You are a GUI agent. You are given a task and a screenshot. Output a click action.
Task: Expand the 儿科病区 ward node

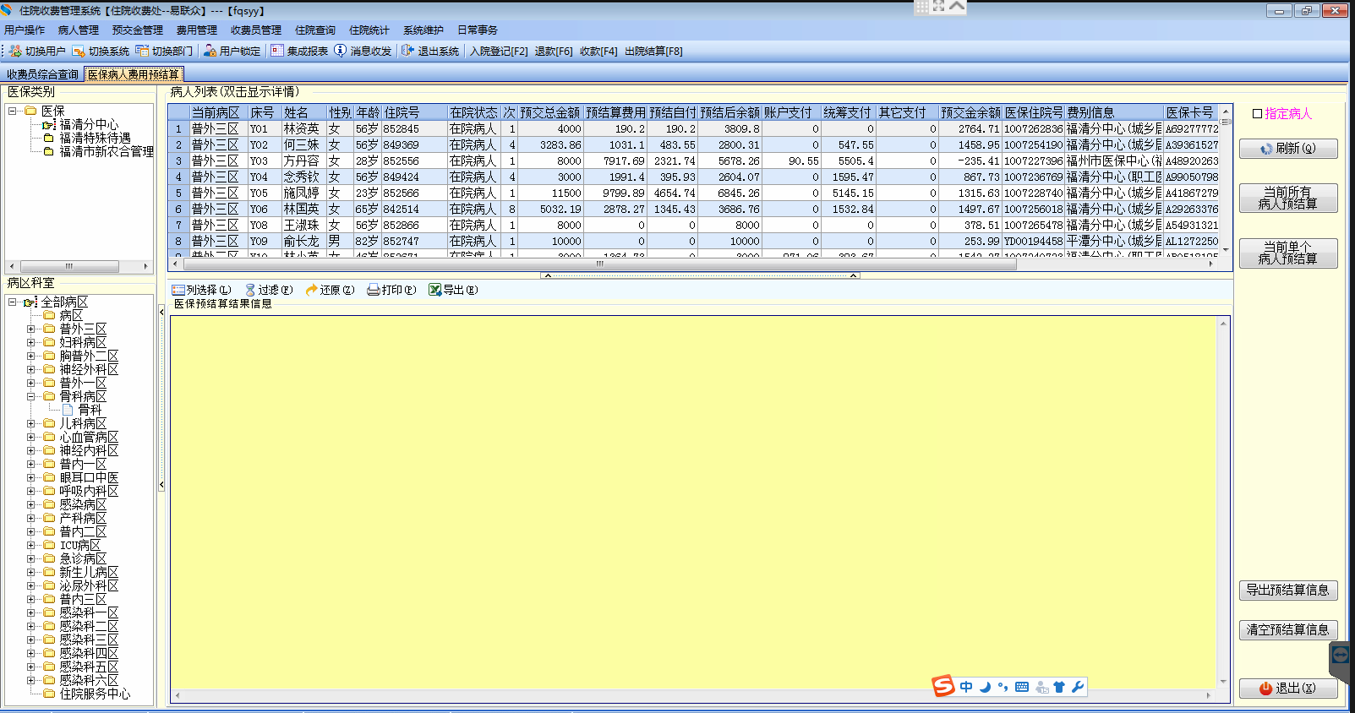click(31, 423)
